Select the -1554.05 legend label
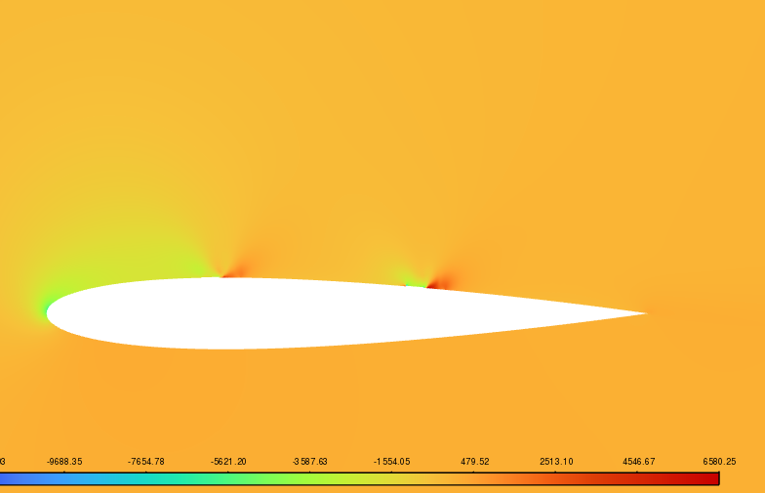Viewport: 765px width, 493px height. (x=391, y=462)
